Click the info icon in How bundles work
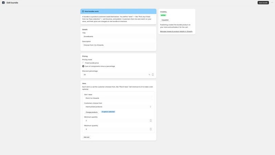The image size is (275, 155). pyautogui.click(x=83, y=11)
